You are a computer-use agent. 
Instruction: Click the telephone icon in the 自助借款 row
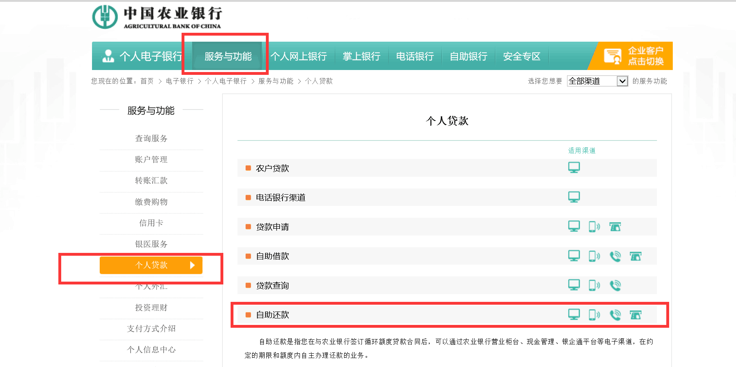pyautogui.click(x=615, y=256)
